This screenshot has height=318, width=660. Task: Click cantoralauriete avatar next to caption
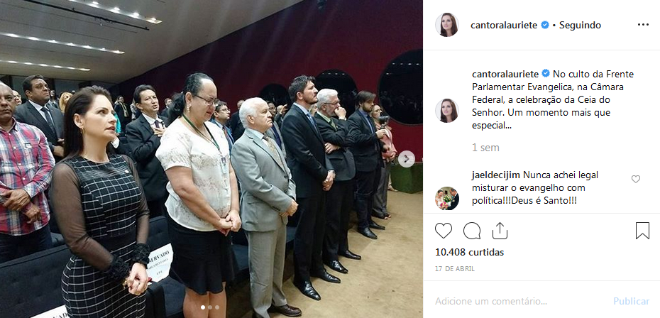(x=446, y=111)
